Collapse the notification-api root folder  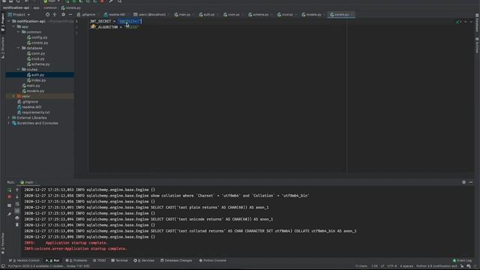[9, 21]
